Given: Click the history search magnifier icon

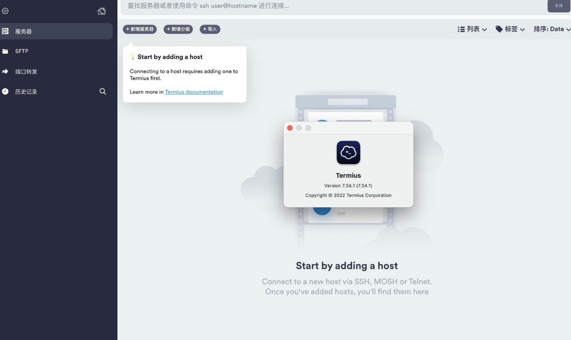Looking at the screenshot, I should pyautogui.click(x=103, y=91).
